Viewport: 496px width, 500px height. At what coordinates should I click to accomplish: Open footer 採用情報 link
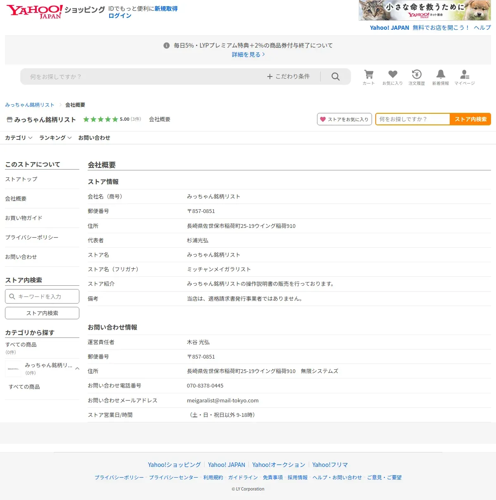click(x=298, y=477)
